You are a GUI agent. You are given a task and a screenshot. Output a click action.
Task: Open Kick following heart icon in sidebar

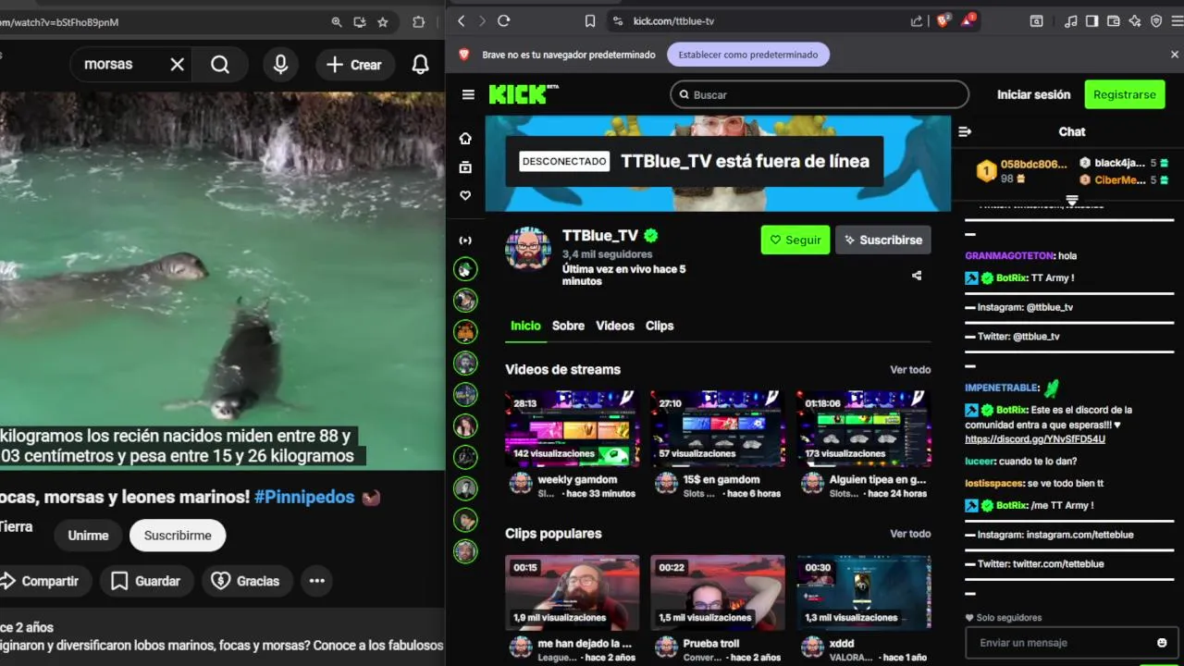tap(465, 196)
